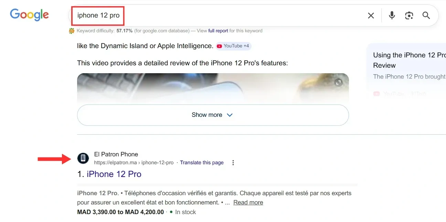Viewport: 446px width, 222px height.
Task: Click the Google logo
Action: click(29, 15)
